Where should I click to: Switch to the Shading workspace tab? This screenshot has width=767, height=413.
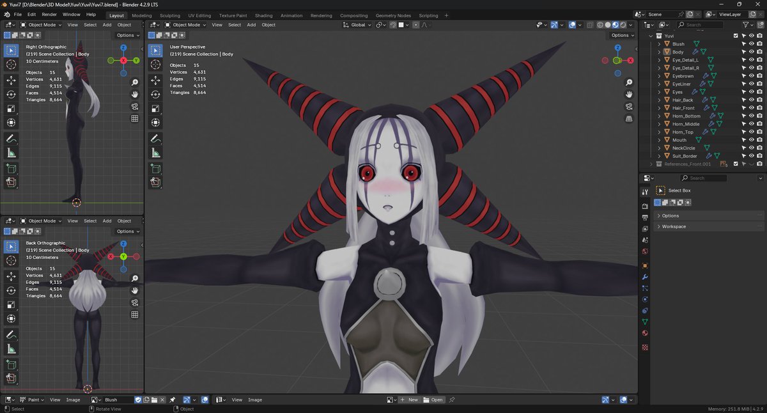[263, 15]
